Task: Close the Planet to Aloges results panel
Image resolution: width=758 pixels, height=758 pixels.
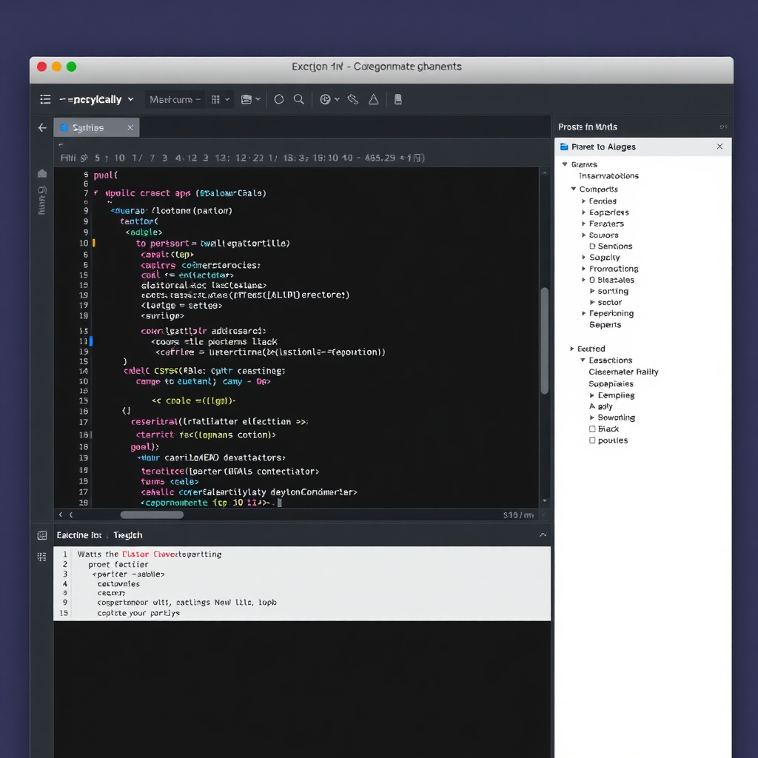Action: tap(719, 147)
